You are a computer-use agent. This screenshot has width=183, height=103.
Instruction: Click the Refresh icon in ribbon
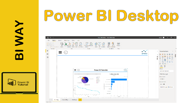point(91,44)
